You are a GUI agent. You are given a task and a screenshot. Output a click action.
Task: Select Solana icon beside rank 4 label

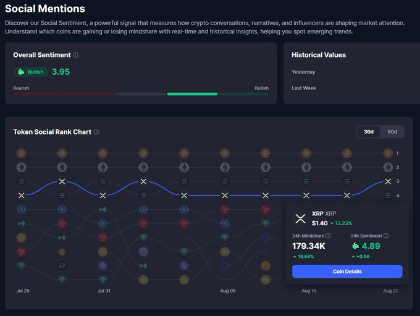coord(388,196)
